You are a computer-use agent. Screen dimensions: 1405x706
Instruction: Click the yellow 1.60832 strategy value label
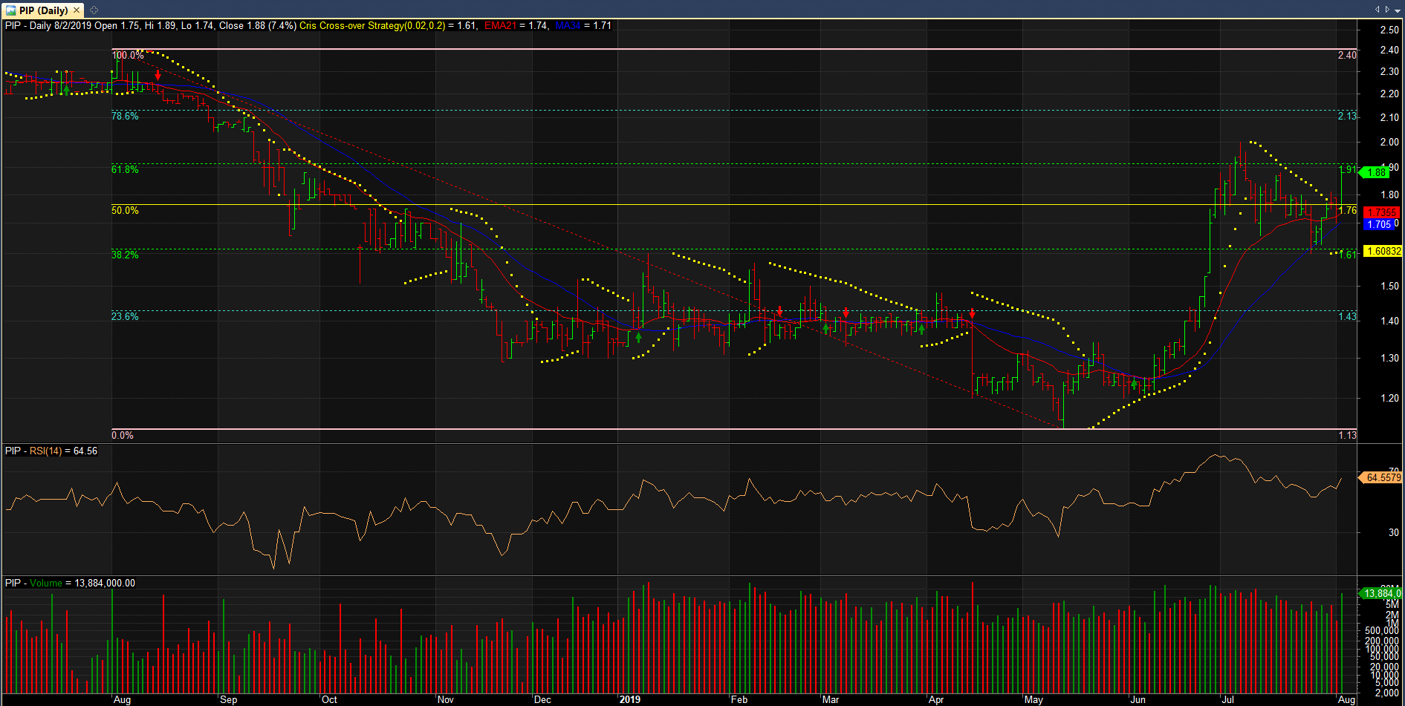pyautogui.click(x=1383, y=251)
